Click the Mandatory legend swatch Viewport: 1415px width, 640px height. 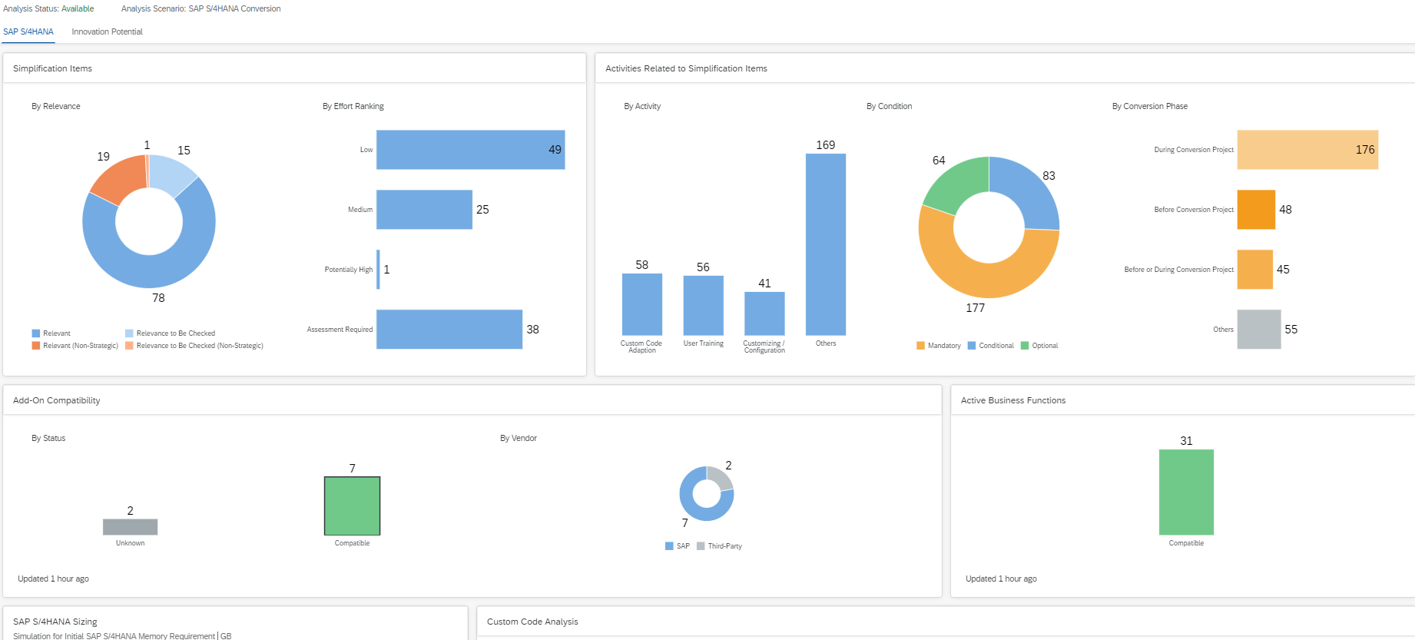pyautogui.click(x=920, y=346)
